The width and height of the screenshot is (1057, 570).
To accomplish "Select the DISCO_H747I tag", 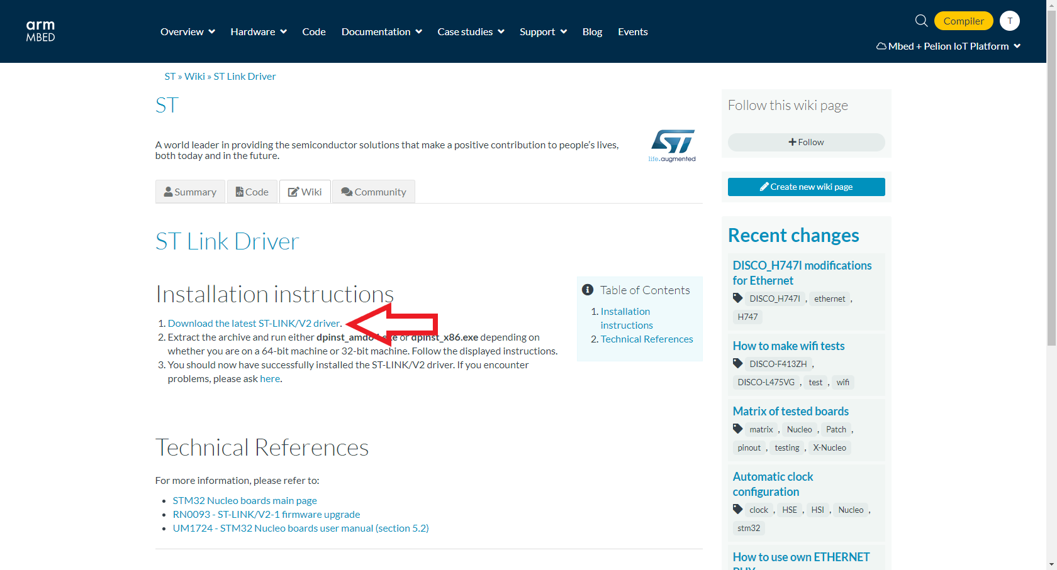I will click(x=775, y=299).
